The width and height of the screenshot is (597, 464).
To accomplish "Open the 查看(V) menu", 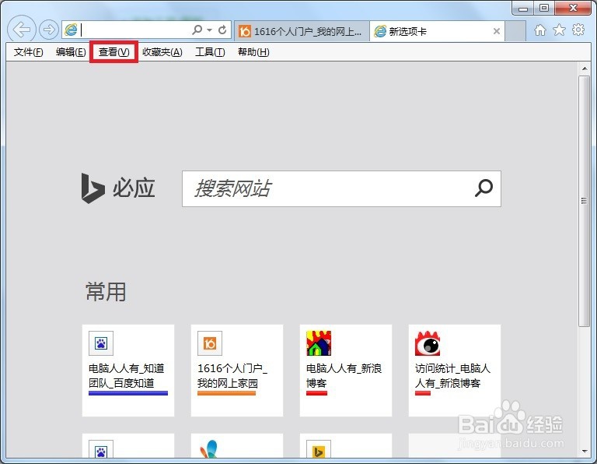I will pos(113,52).
